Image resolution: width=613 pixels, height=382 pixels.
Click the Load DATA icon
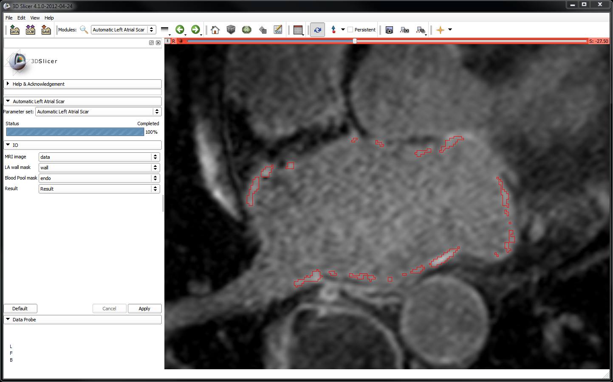click(x=14, y=30)
